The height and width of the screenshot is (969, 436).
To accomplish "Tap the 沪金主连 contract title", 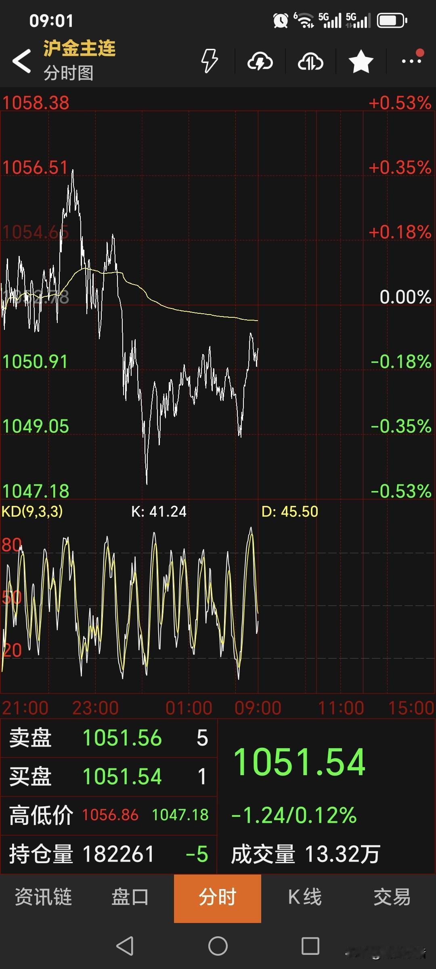I will 80,48.
